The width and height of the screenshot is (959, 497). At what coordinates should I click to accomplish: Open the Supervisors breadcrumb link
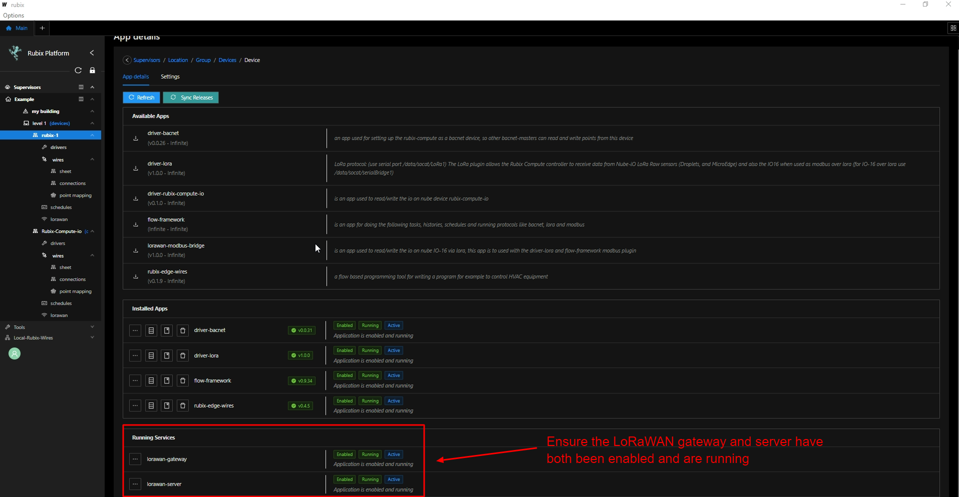point(147,60)
